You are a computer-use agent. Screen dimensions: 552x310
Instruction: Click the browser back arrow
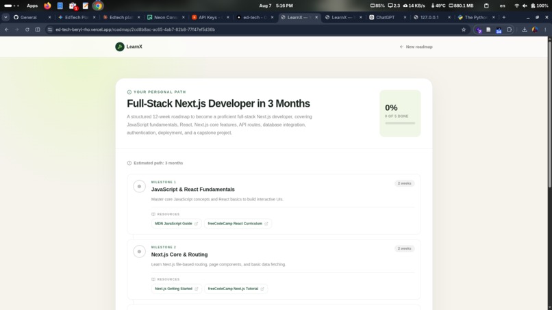tap(7, 29)
